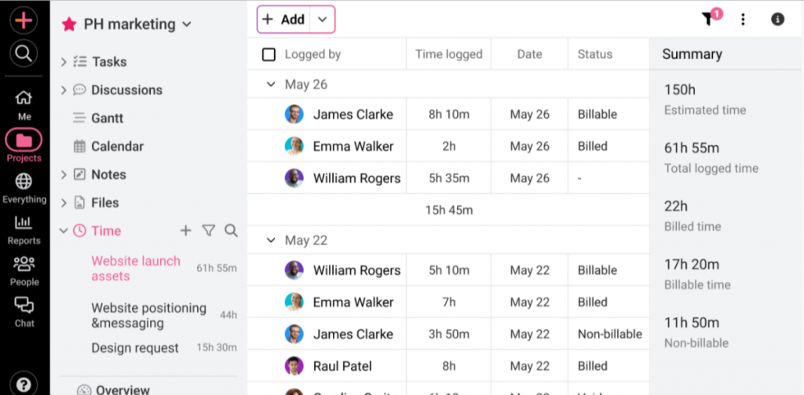The width and height of the screenshot is (804, 395).
Task: Collapse the May 26 group
Action: pyautogui.click(x=271, y=84)
